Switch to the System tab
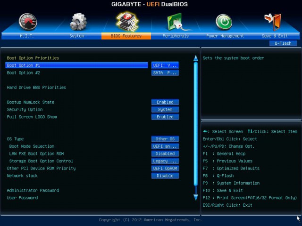Viewport: 302px width, 226px height. [x=76, y=36]
